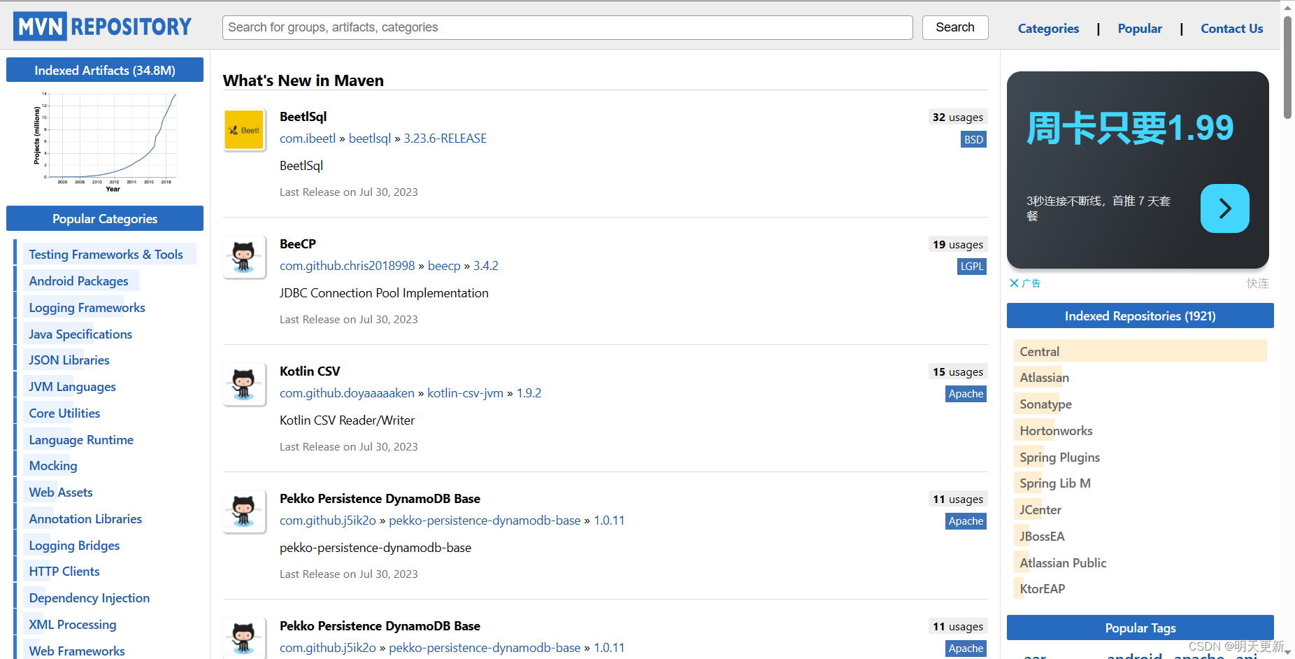Screen dimensions: 1295x659
Task: Click the Indexed Repositories (1921) header
Action: (x=1140, y=316)
